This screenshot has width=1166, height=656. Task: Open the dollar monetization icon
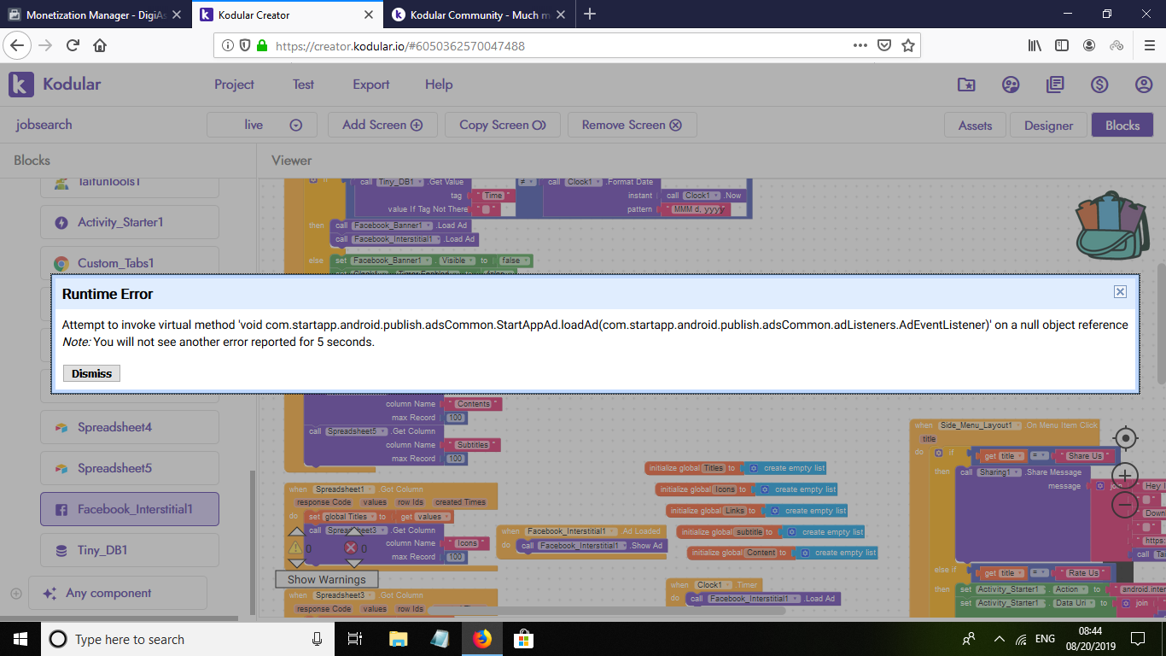click(1099, 85)
